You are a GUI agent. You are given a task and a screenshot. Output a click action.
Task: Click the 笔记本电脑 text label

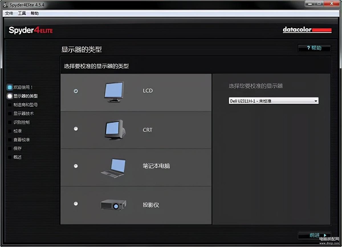coord(156,166)
